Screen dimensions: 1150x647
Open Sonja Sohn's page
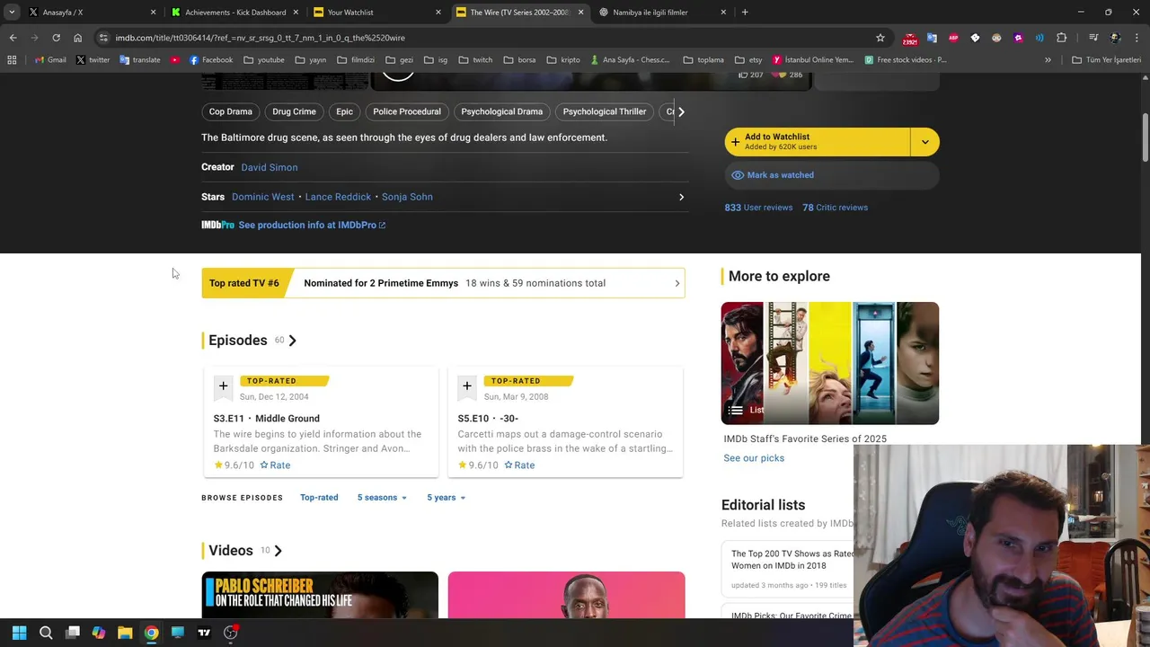coord(407,197)
